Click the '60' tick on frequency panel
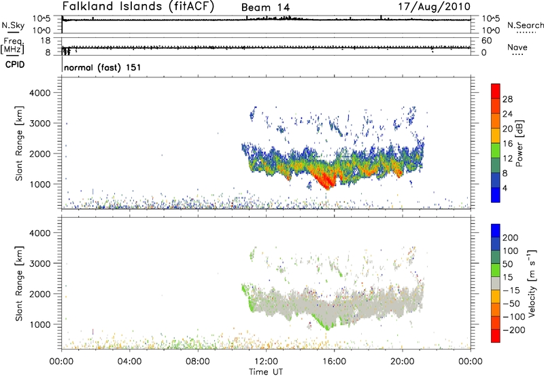The width and height of the screenshot is (544, 376). click(487, 41)
